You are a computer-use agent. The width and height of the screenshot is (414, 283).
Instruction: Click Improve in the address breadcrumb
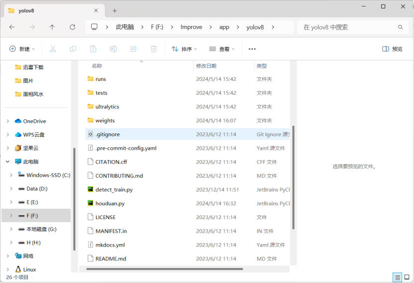191,27
